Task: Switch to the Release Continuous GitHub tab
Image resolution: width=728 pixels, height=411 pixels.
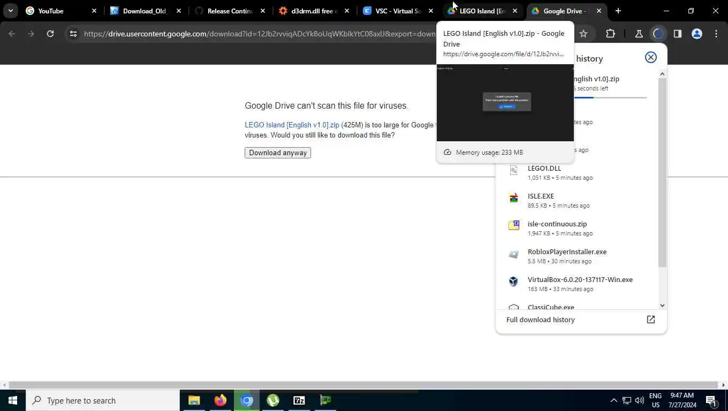Action: coord(230,11)
